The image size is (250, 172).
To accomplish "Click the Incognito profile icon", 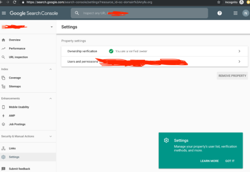I will (x=242, y=2).
